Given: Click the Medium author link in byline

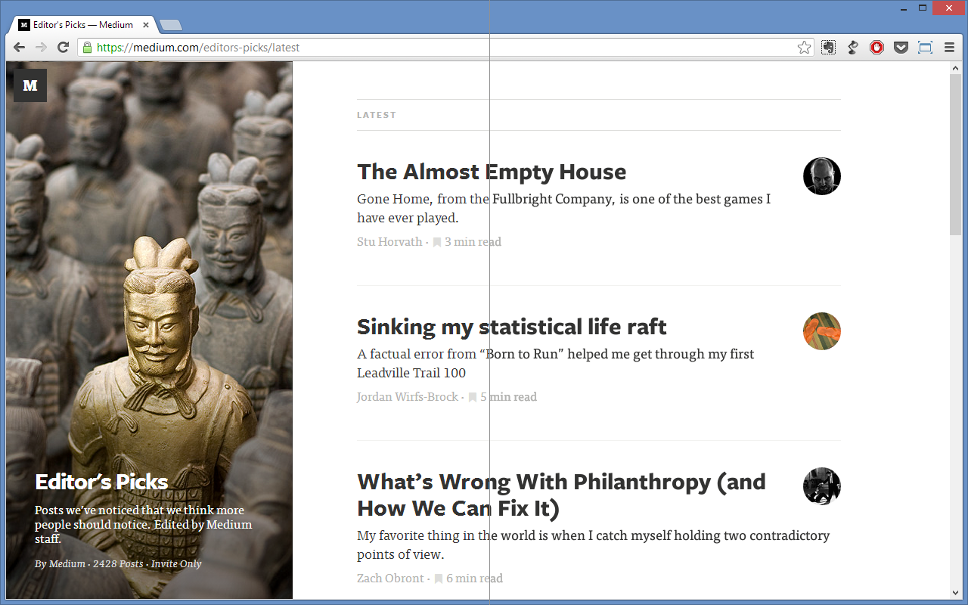Looking at the screenshot, I should point(67,564).
